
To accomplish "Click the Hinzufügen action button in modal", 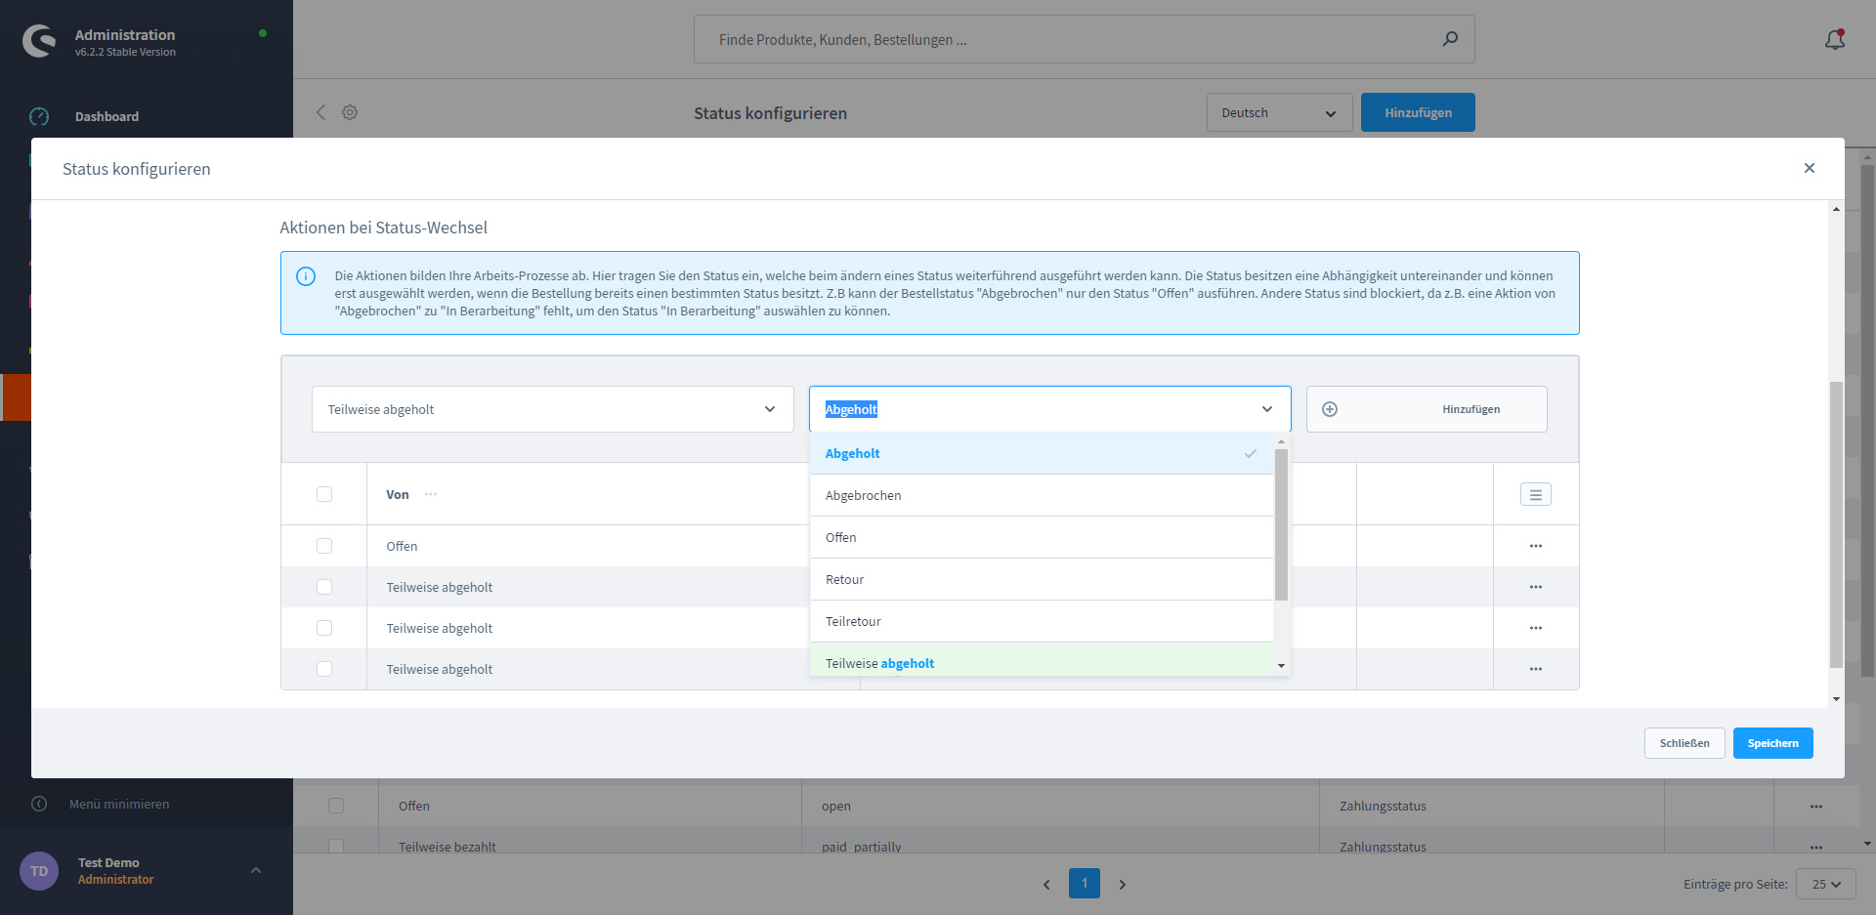I will coord(1427,409).
